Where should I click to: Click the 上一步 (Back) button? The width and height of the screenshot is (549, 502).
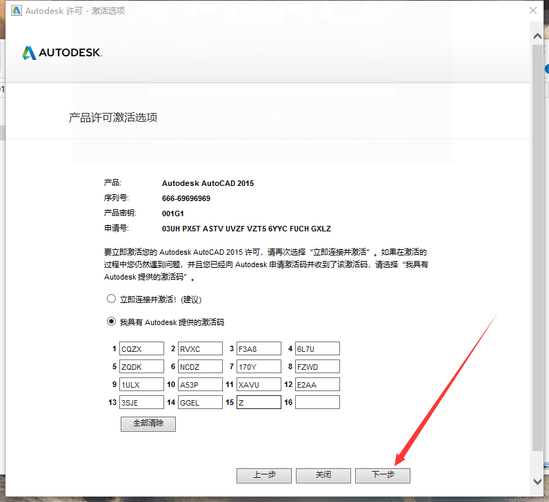tap(264, 475)
